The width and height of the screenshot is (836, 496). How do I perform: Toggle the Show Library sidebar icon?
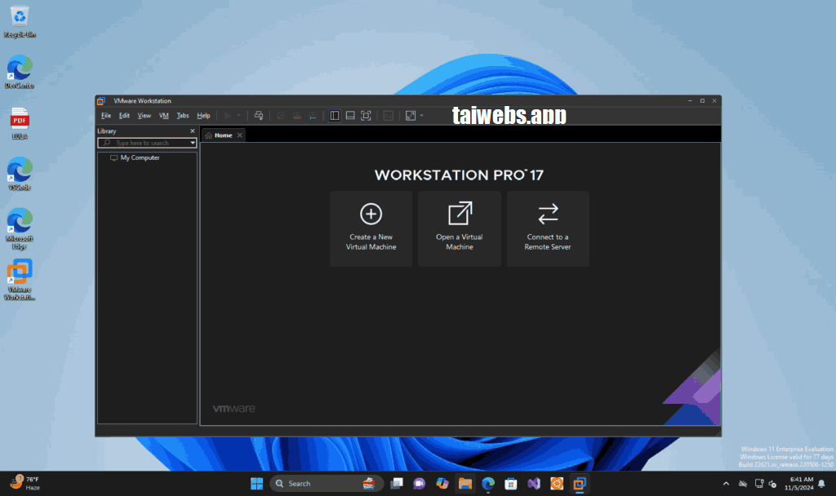point(334,116)
